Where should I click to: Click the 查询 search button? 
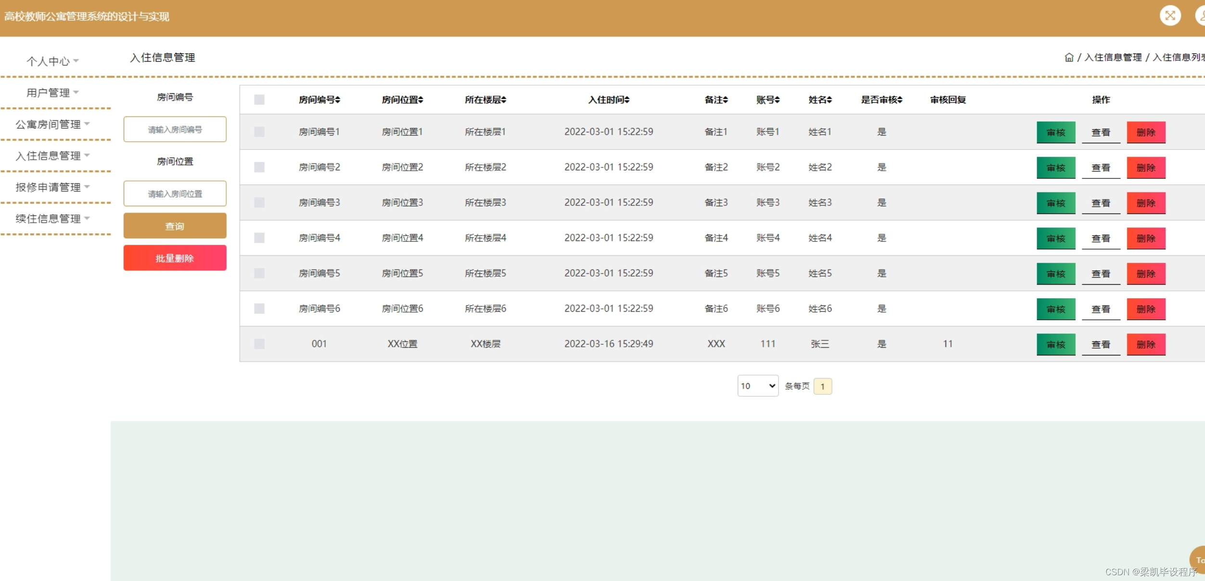pos(175,226)
